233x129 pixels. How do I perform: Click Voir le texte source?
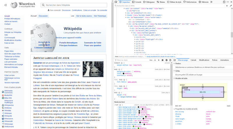(84, 16)
